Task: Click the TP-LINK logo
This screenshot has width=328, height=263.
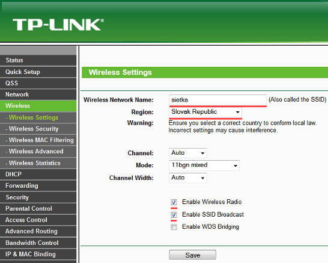Action: pyautogui.click(x=58, y=25)
